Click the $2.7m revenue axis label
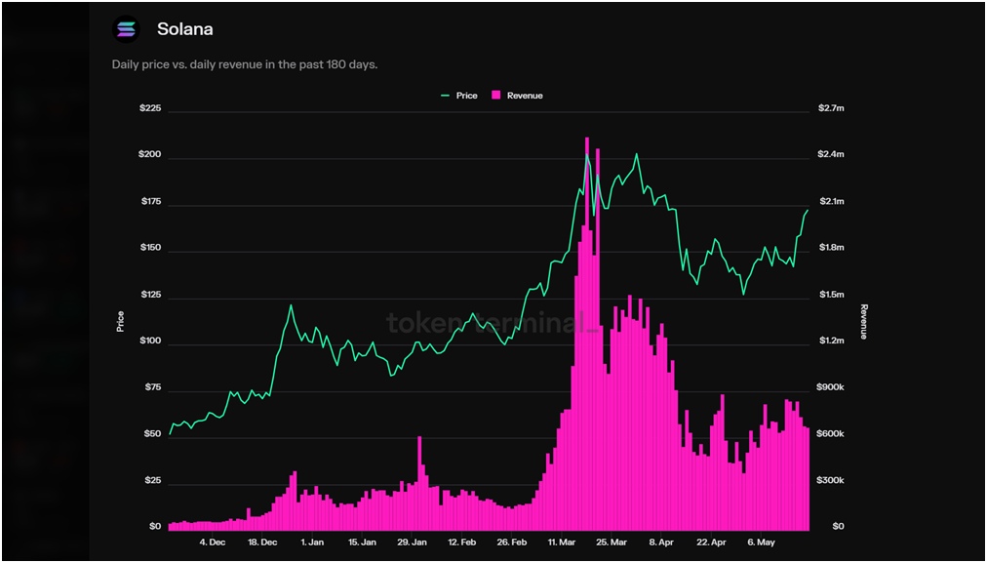The height and width of the screenshot is (563, 987). click(x=831, y=108)
